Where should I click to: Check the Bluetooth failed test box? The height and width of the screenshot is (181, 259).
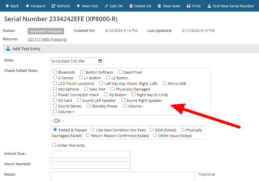coord(55,72)
